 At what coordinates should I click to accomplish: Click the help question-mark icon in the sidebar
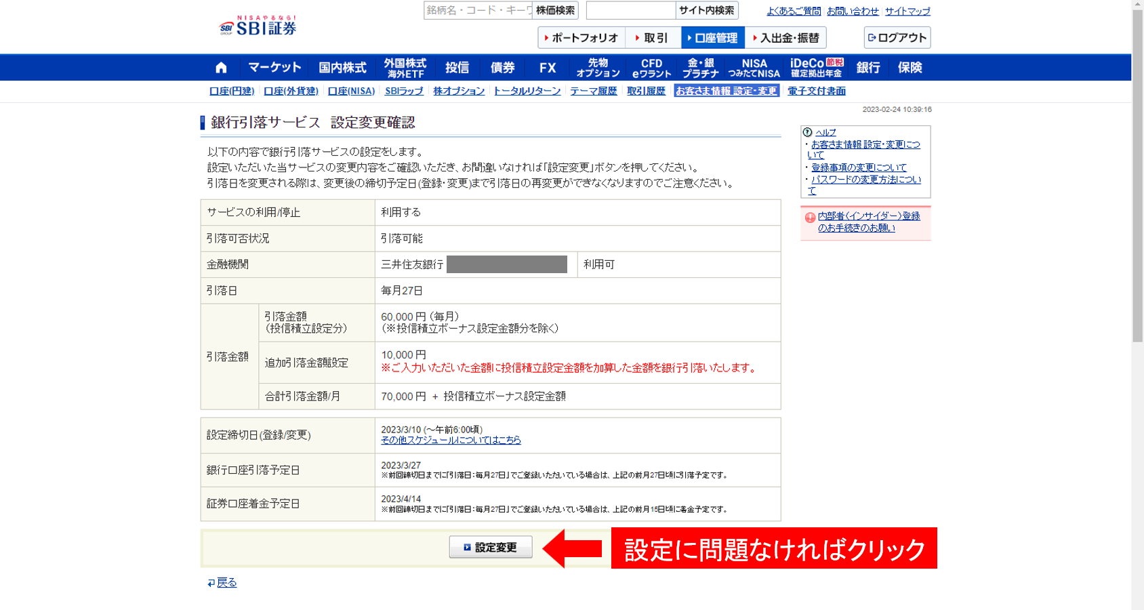click(x=807, y=133)
